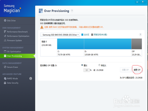Click the Over Provisioning grid icon in sidebar
148x111 pixels.
(5, 56)
